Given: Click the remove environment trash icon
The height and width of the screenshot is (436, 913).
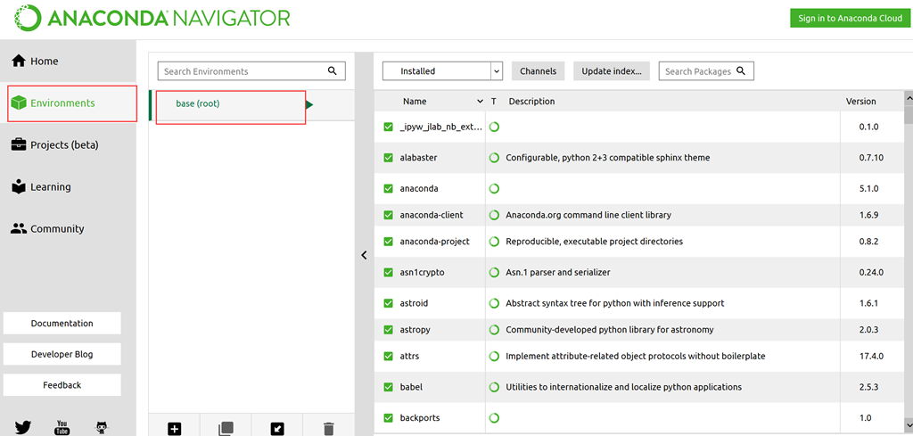Looking at the screenshot, I should click(329, 428).
